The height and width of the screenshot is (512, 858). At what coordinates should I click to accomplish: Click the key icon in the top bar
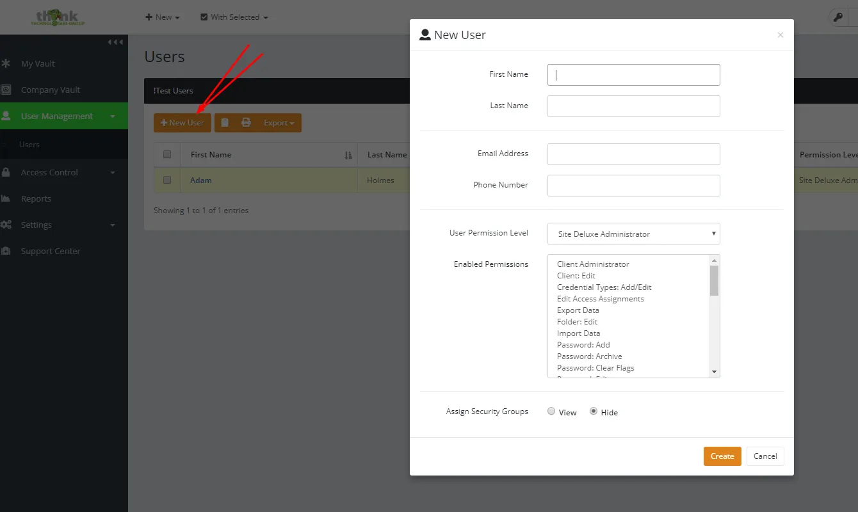pyautogui.click(x=839, y=17)
